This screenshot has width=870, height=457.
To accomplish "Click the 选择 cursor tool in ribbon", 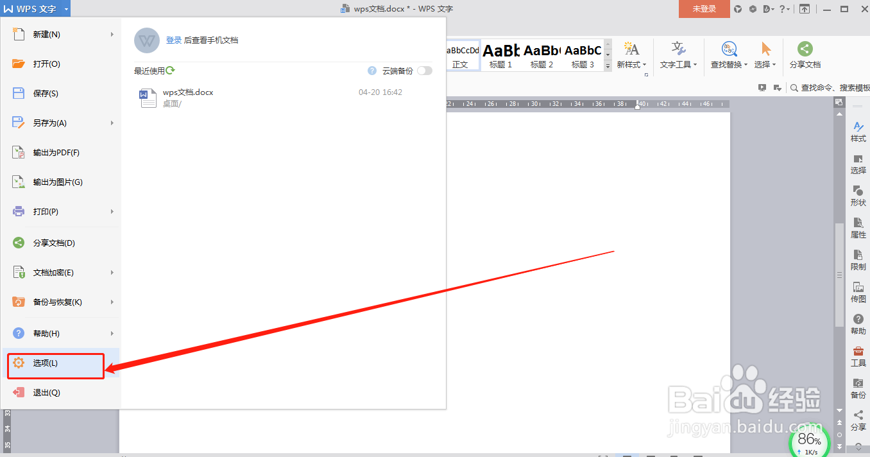I will (x=765, y=56).
